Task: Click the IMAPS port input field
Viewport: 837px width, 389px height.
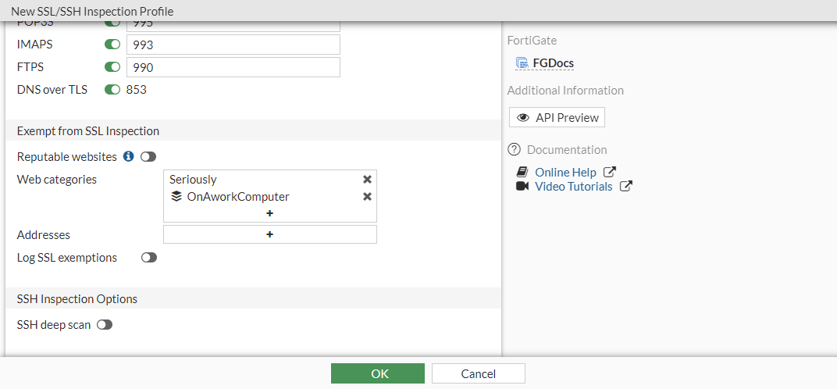Action: 233,45
